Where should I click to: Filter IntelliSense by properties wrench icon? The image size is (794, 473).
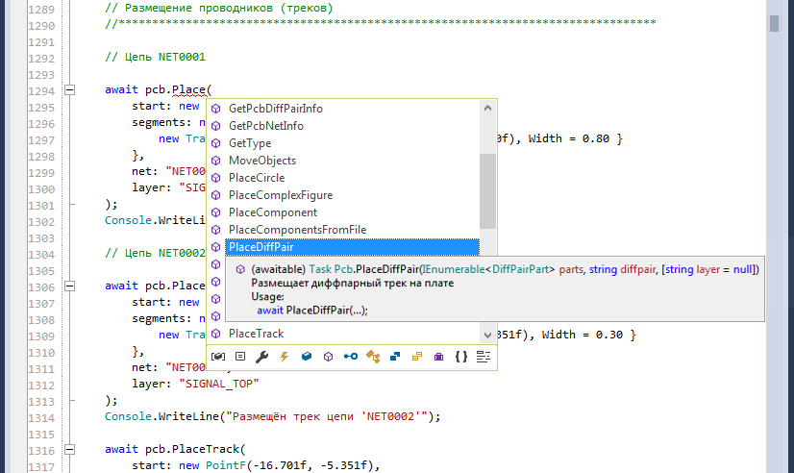pyautogui.click(x=261, y=357)
